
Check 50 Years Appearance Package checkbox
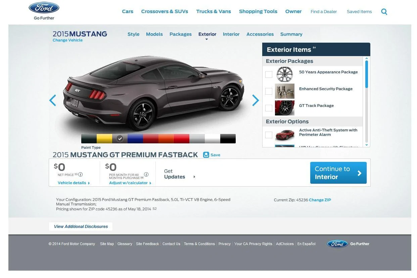pos(269,74)
